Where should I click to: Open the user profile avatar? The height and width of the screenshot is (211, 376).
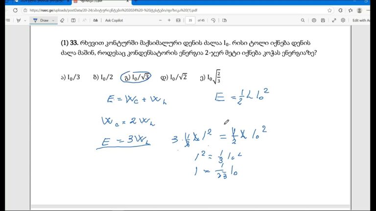[359, 10]
